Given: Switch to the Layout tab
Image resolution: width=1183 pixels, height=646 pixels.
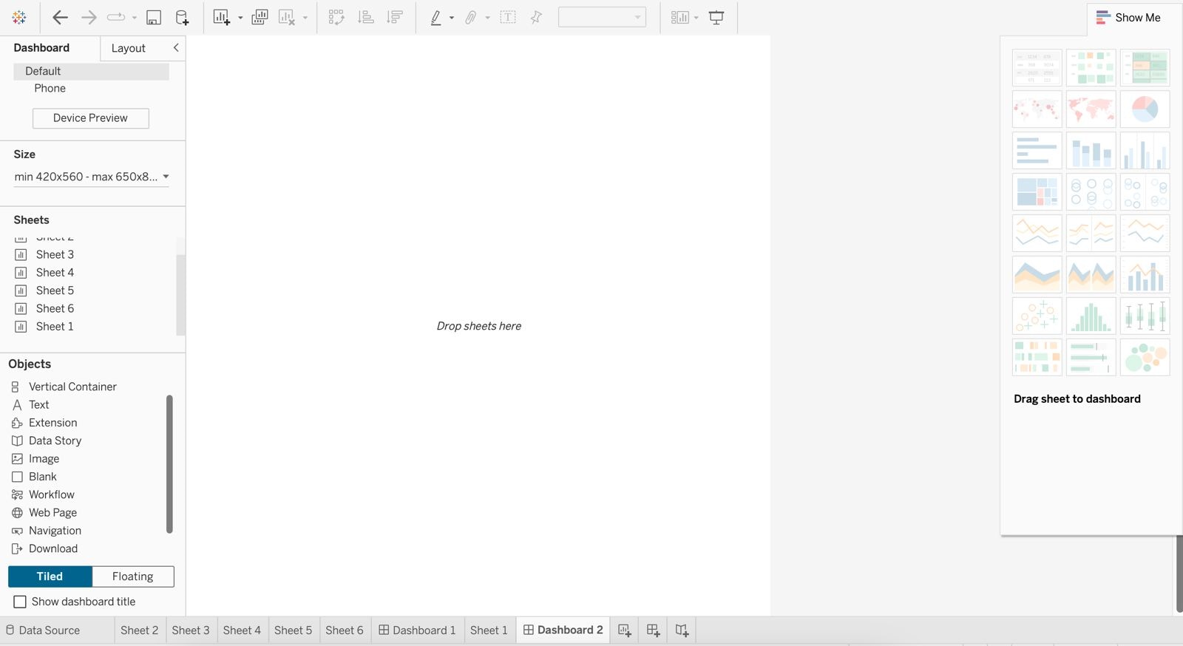Looking at the screenshot, I should click(129, 48).
